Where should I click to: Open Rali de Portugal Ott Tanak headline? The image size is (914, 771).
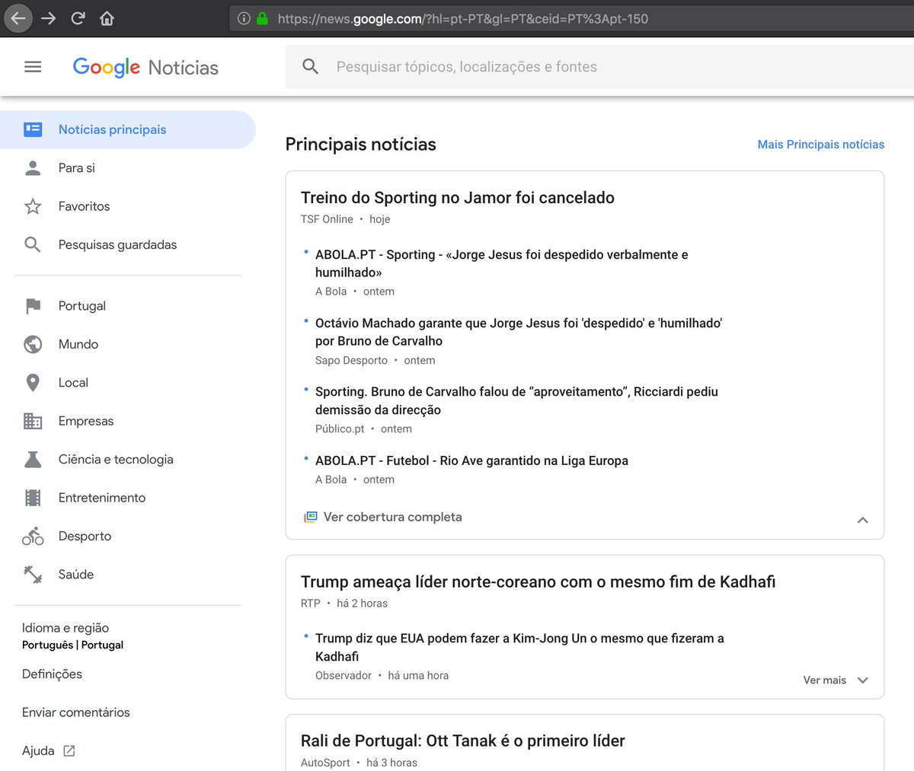462,741
